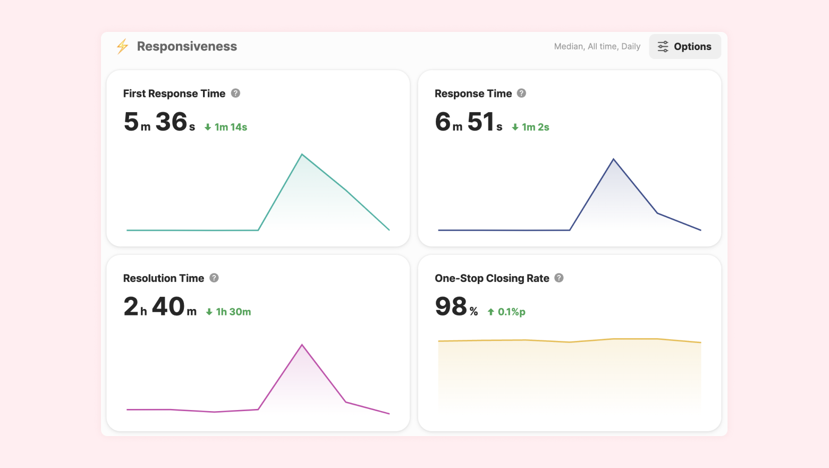Image resolution: width=829 pixels, height=468 pixels.
Task: Show help for Resolution Time via question icon
Action: coord(214,278)
